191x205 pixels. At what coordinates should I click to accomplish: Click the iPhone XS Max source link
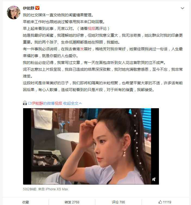coord(57,189)
